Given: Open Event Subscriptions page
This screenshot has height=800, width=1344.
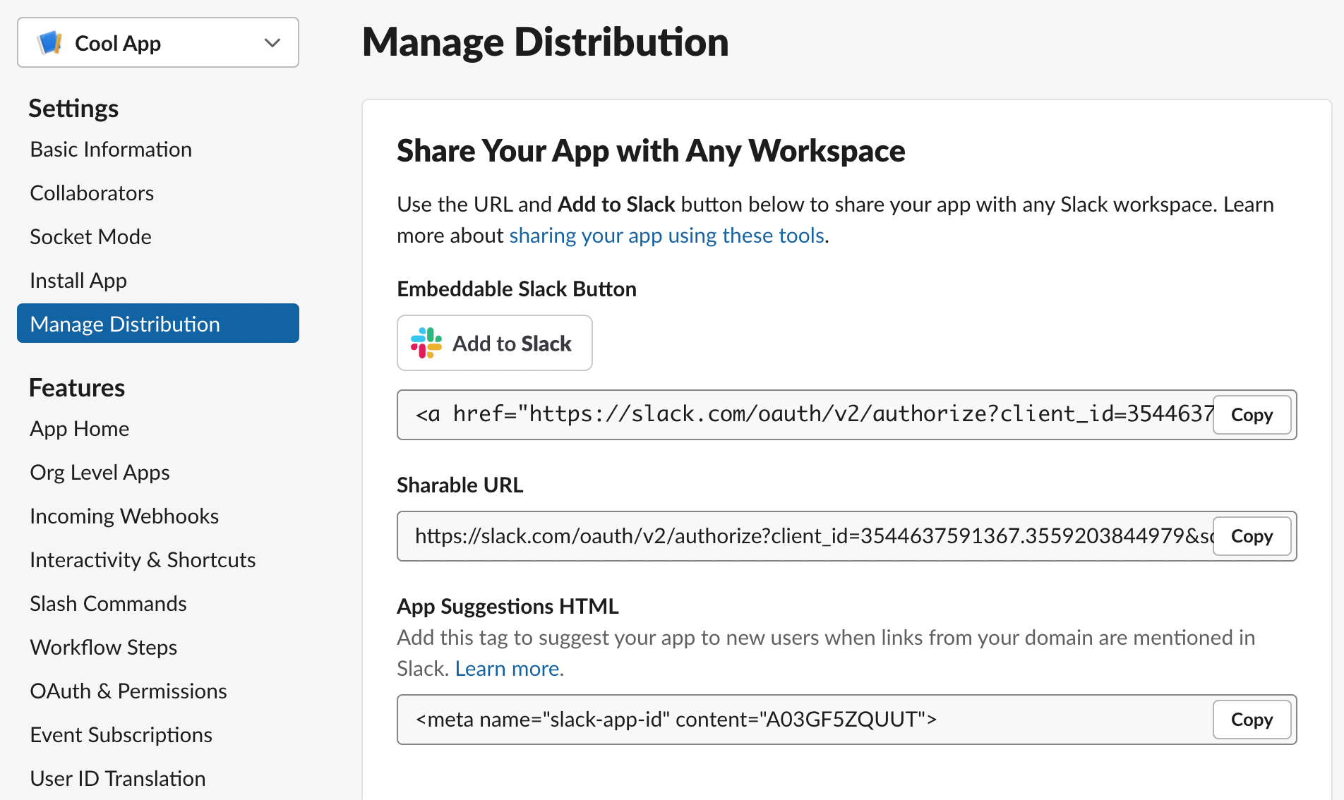Looking at the screenshot, I should point(121,734).
